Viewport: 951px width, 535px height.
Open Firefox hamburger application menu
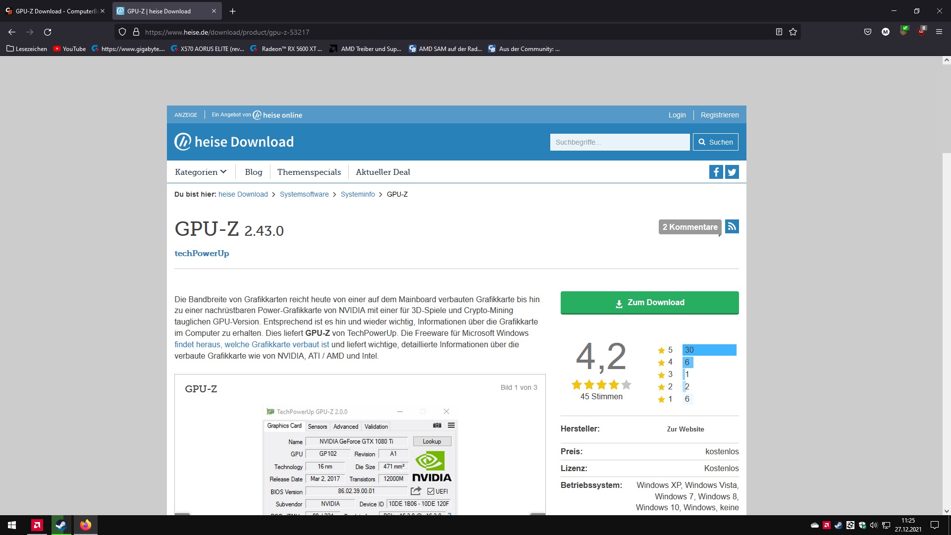pos(939,32)
